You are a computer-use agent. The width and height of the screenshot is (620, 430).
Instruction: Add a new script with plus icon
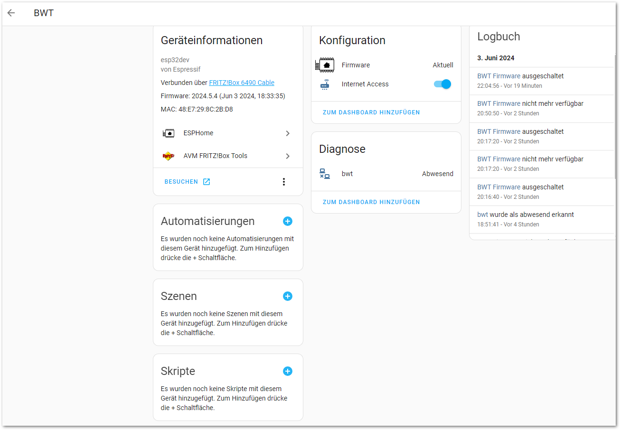coord(288,371)
